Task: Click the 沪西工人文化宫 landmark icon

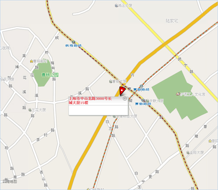Action: tap(178, 94)
